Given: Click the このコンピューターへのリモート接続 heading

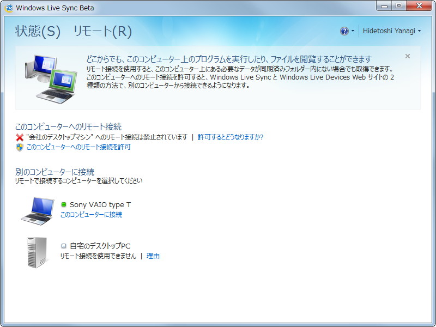Looking at the screenshot, I should coord(69,127).
